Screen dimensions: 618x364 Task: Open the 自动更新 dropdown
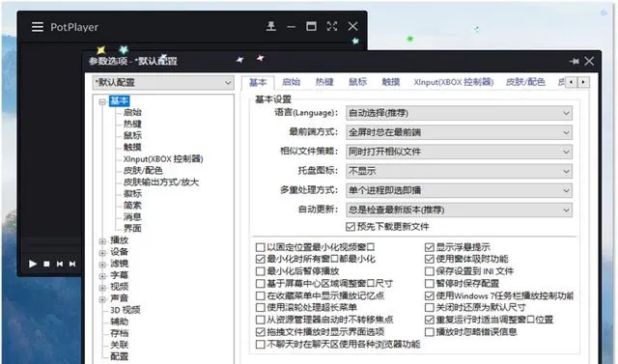(459, 210)
